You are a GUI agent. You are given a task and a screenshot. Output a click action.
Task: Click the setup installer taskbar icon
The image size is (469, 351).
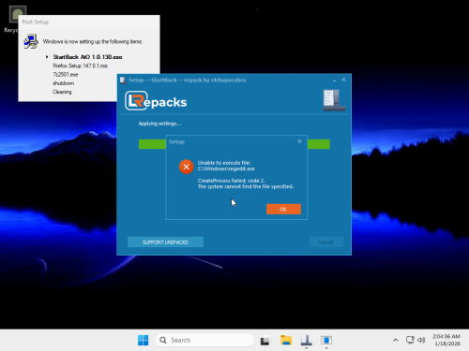[306, 340]
